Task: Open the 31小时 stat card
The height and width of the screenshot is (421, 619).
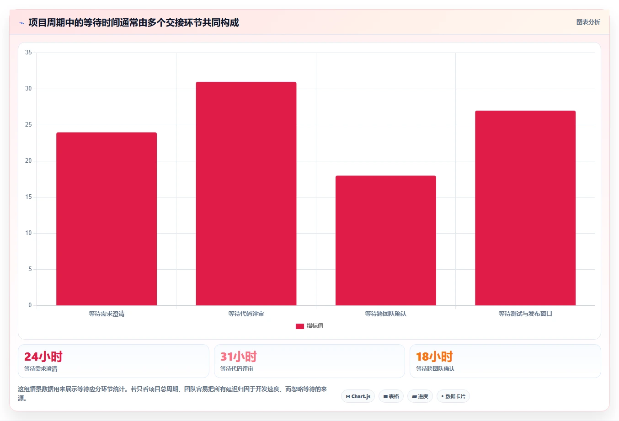Action: [x=309, y=361]
